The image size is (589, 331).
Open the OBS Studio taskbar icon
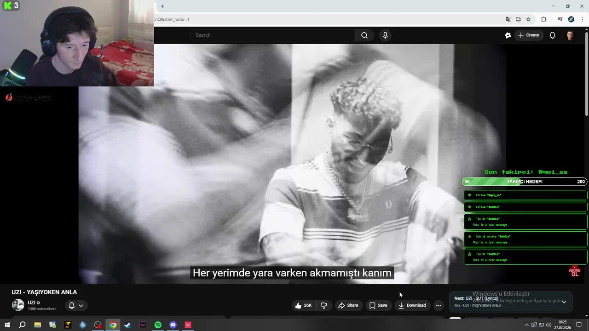point(98,325)
